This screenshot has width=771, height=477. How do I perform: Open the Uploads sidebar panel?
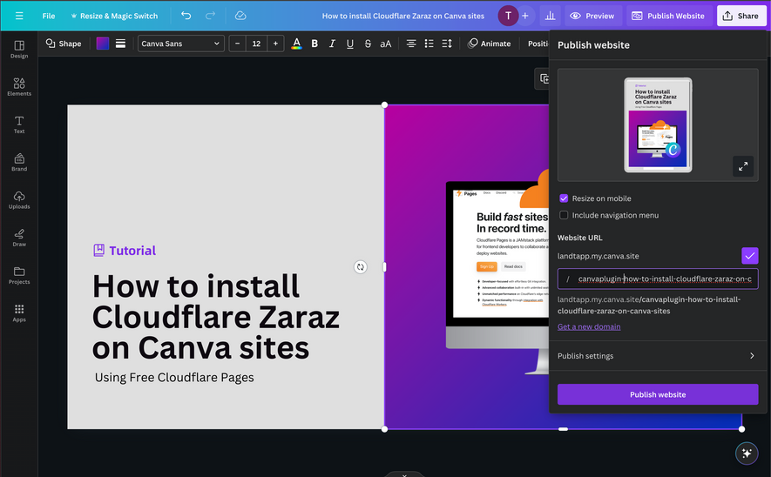(x=19, y=199)
